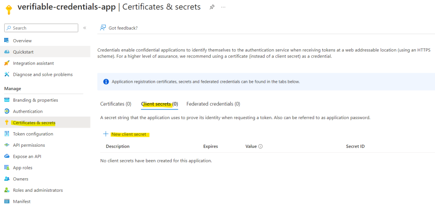Open the ellipsis more options menu
Screen dimensions: 435x205
pyautogui.click(x=223, y=7)
